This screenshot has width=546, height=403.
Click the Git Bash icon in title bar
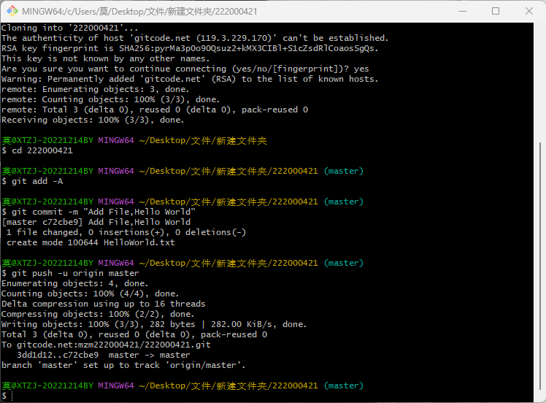click(x=12, y=11)
